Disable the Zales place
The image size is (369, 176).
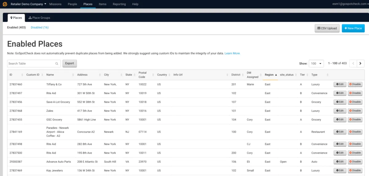355,111
